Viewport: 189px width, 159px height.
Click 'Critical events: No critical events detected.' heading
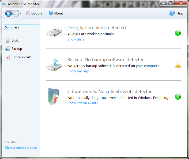coord(111,91)
